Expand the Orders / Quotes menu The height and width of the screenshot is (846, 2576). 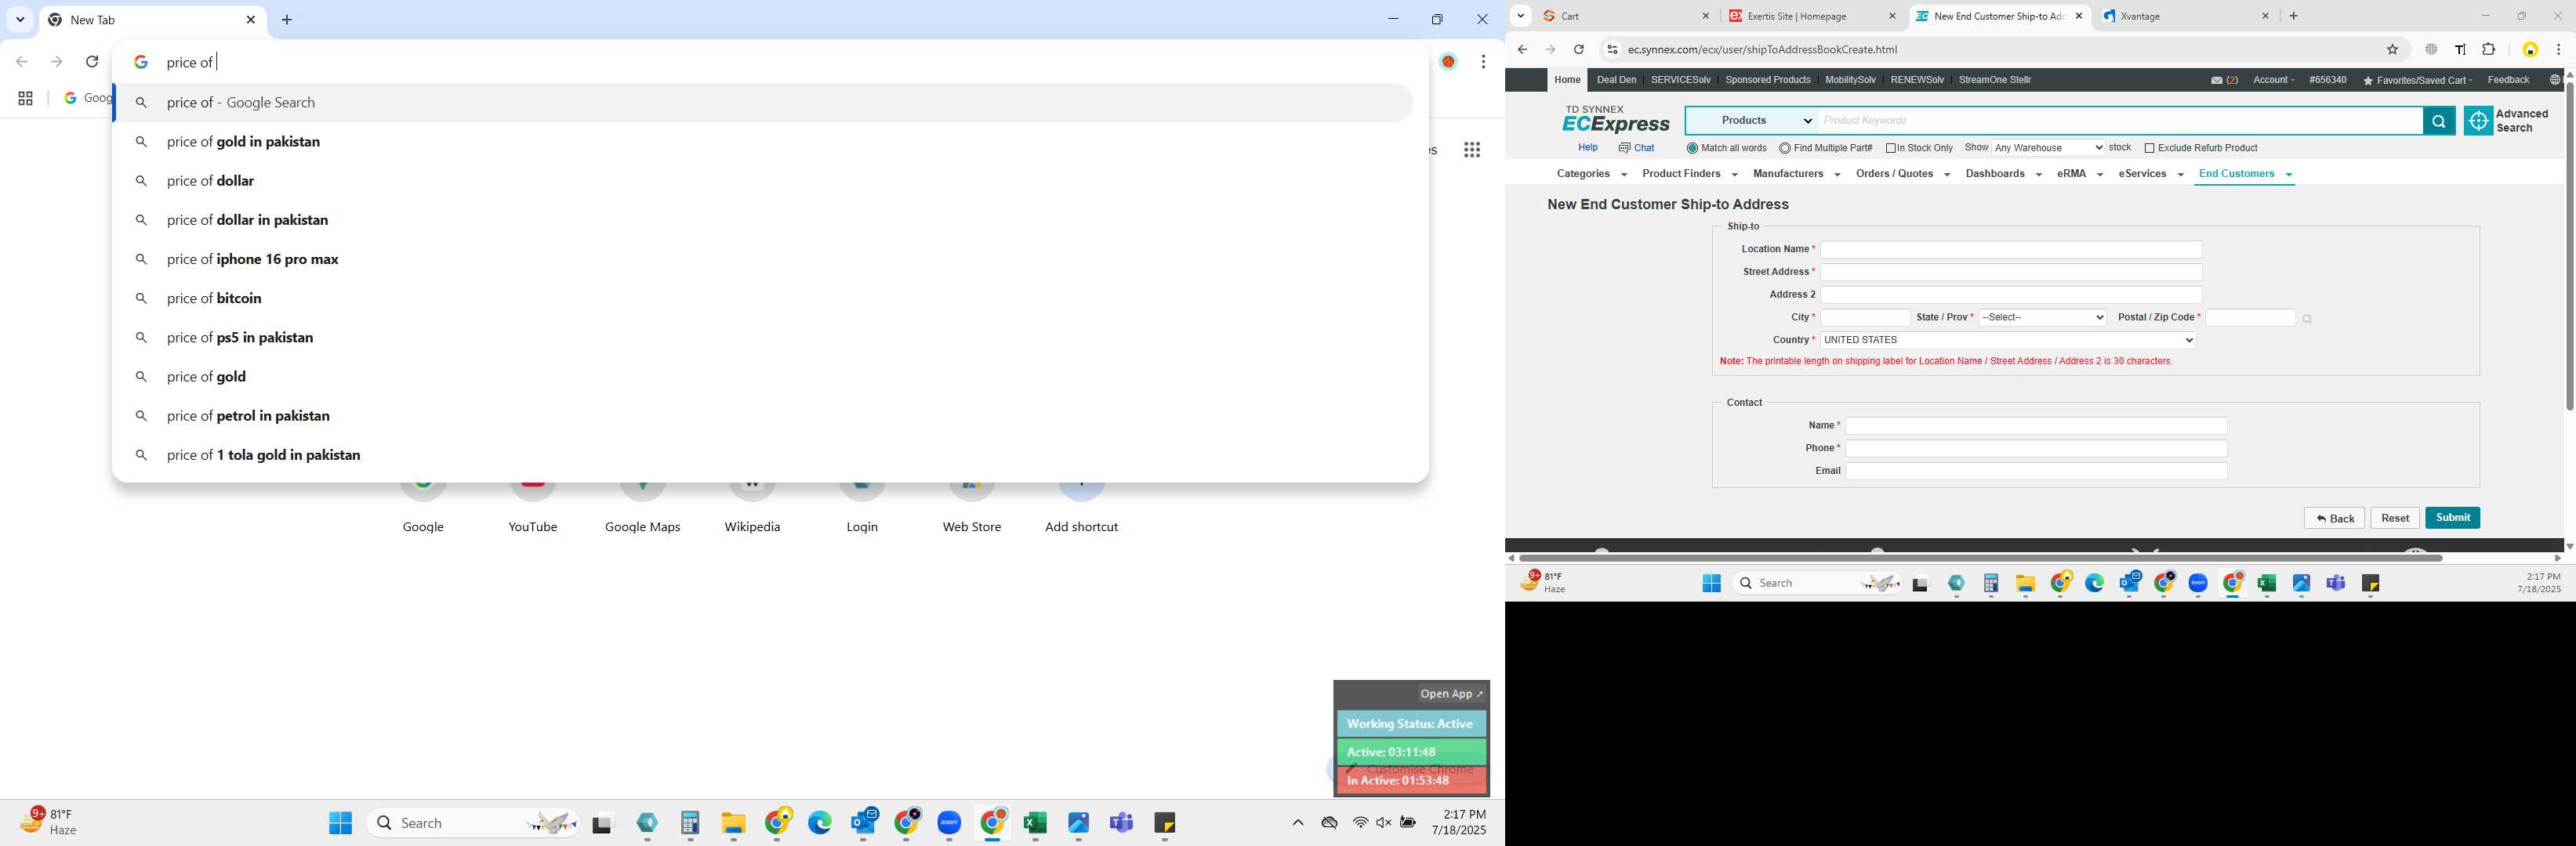pos(1902,174)
